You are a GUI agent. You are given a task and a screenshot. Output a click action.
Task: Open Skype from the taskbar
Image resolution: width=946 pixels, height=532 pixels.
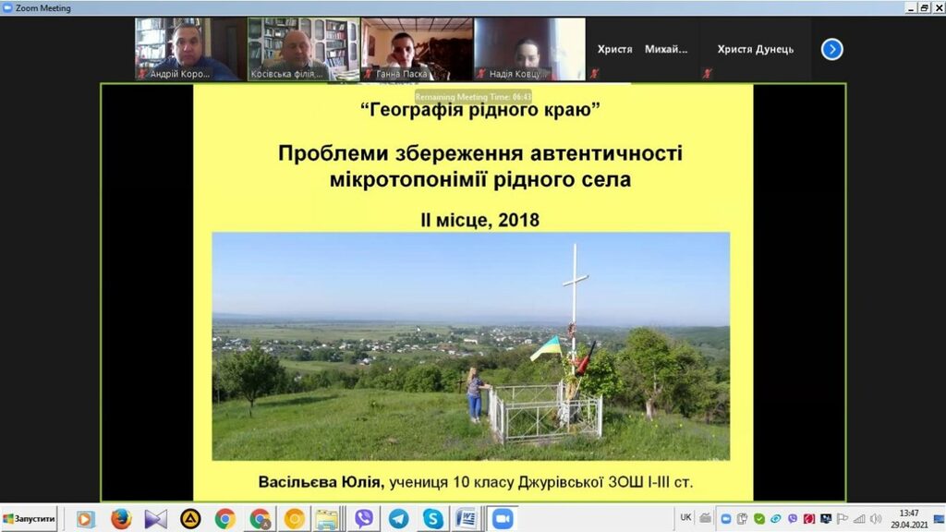pyautogui.click(x=432, y=518)
